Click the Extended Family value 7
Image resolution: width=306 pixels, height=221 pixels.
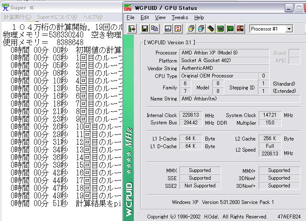point(185,91)
